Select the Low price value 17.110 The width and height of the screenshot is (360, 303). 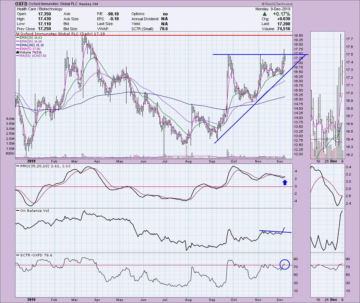click(x=44, y=24)
